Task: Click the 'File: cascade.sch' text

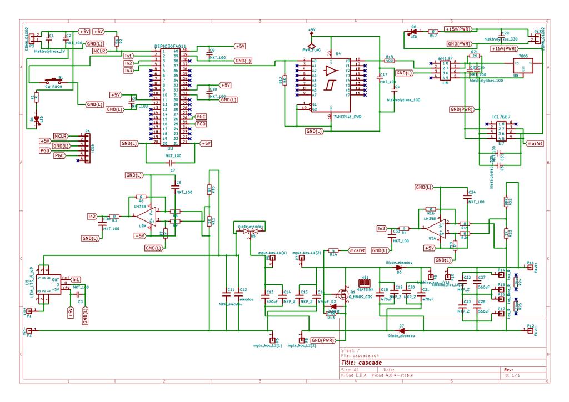Action: pos(360,355)
